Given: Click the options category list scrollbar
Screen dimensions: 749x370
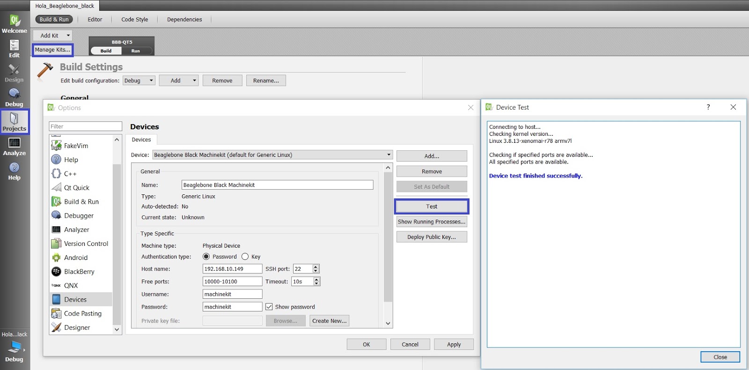Looking at the screenshot, I should [x=117, y=244].
